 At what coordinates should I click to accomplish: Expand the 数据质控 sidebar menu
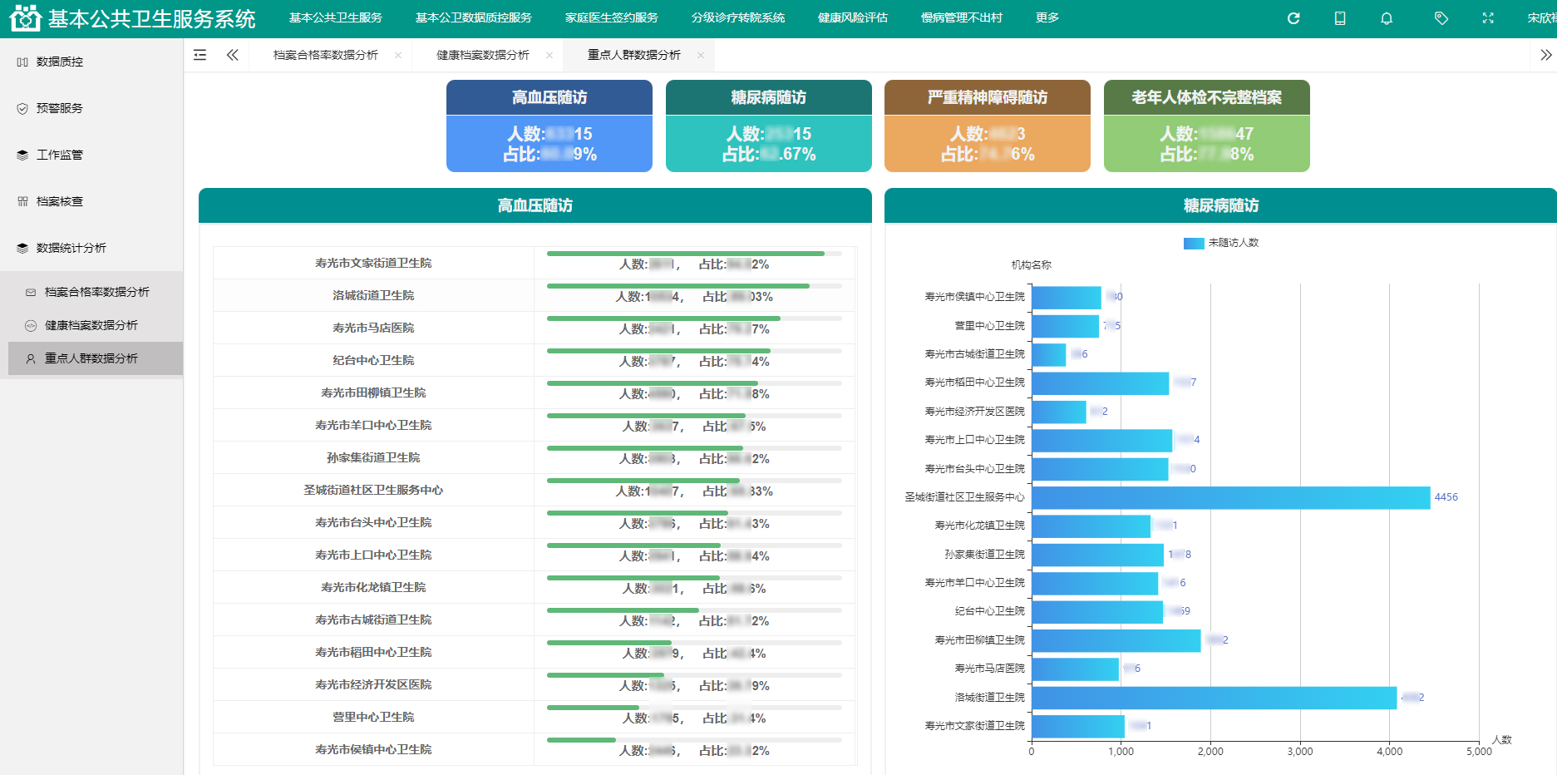tap(60, 62)
